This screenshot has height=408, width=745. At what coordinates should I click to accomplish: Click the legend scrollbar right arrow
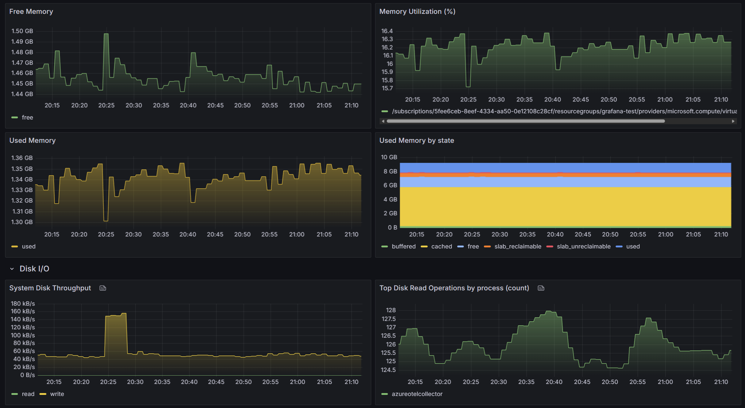click(733, 121)
